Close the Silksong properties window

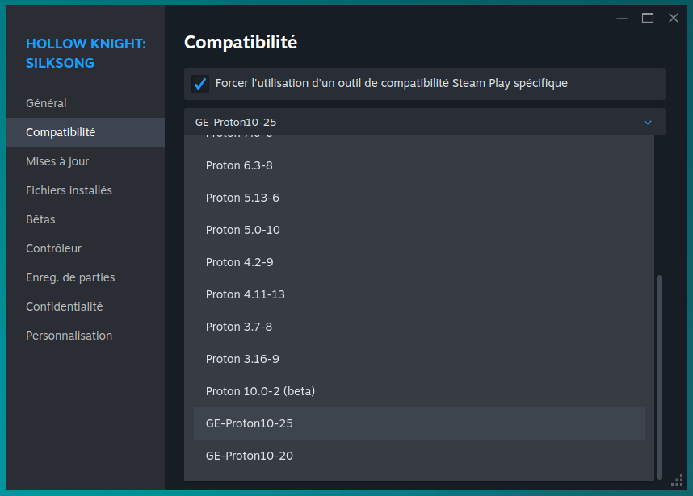click(673, 18)
